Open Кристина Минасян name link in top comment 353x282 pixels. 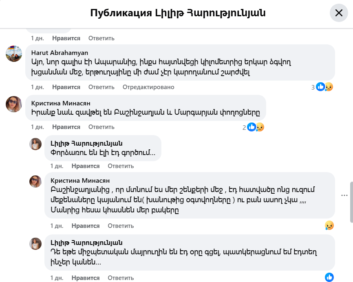point(61,103)
